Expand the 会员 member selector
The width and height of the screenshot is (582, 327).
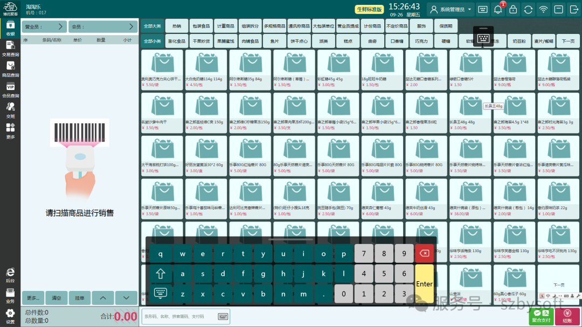(x=103, y=27)
